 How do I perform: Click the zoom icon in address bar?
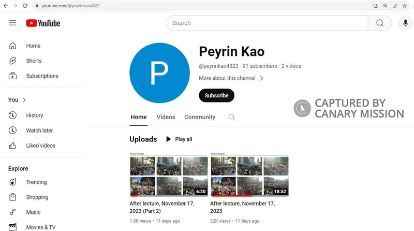(385, 6)
